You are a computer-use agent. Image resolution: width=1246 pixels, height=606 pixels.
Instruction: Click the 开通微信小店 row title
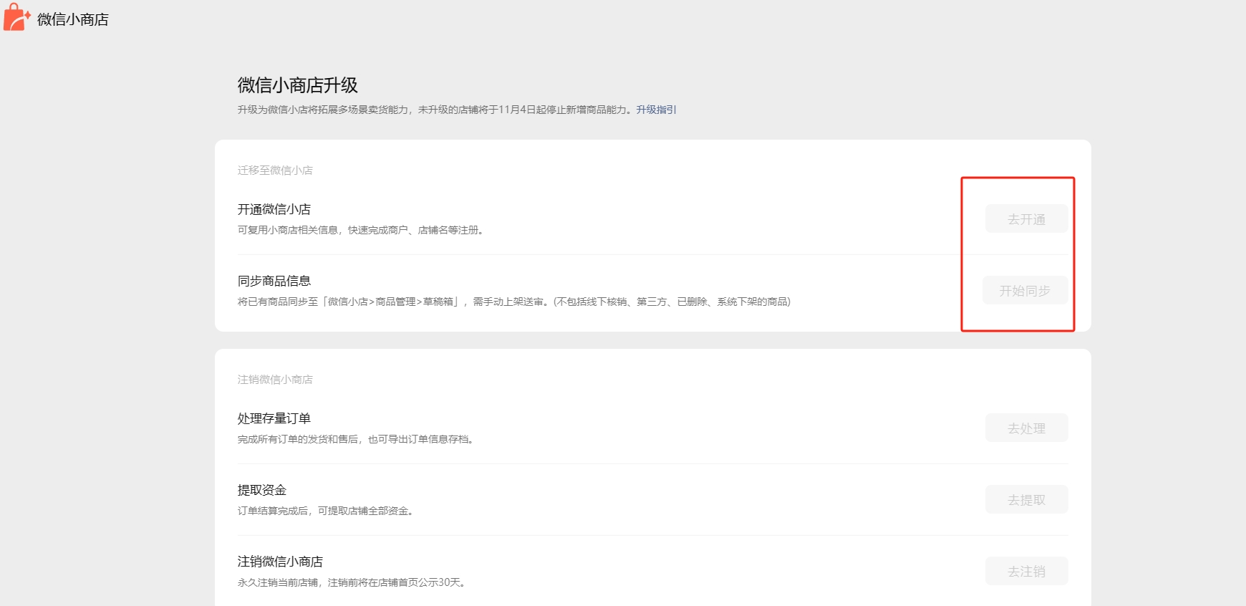pyautogui.click(x=274, y=209)
